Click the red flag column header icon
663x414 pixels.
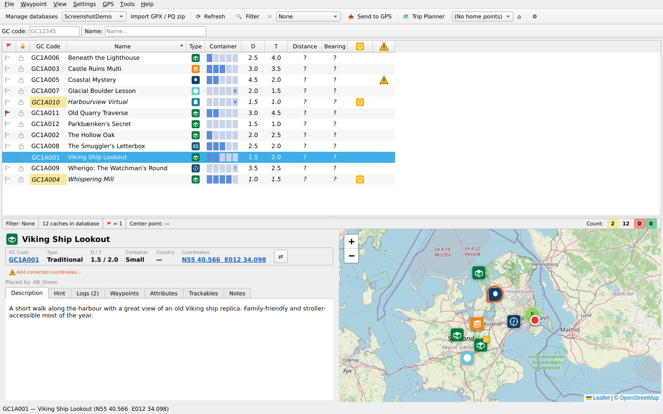click(x=9, y=46)
